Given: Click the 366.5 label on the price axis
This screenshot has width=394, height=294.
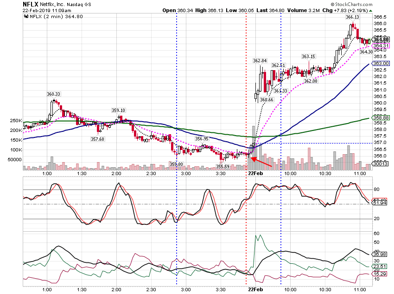Looking at the screenshot, I should (x=380, y=17).
